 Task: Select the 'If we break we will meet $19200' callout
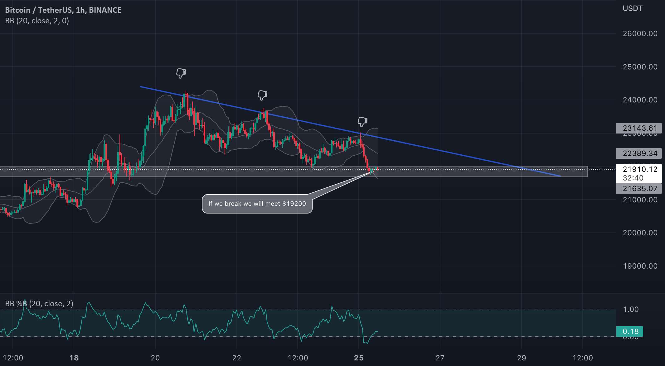[x=257, y=204]
